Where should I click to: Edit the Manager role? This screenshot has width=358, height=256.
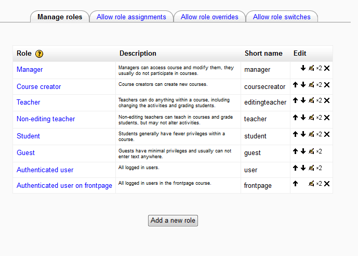[x=311, y=68]
